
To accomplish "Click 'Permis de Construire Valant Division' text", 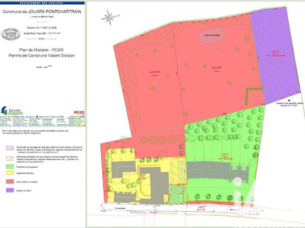I will coord(41,56).
